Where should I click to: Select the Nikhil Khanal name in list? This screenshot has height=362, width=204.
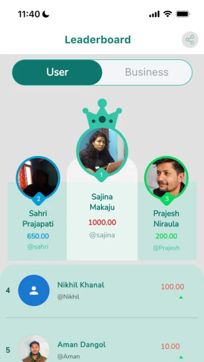click(81, 285)
